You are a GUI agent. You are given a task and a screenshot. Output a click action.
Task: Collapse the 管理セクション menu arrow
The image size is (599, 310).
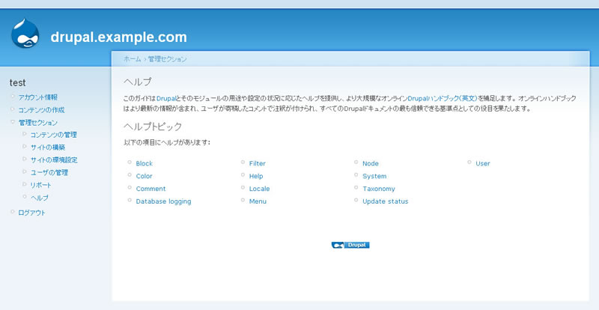click(13, 122)
